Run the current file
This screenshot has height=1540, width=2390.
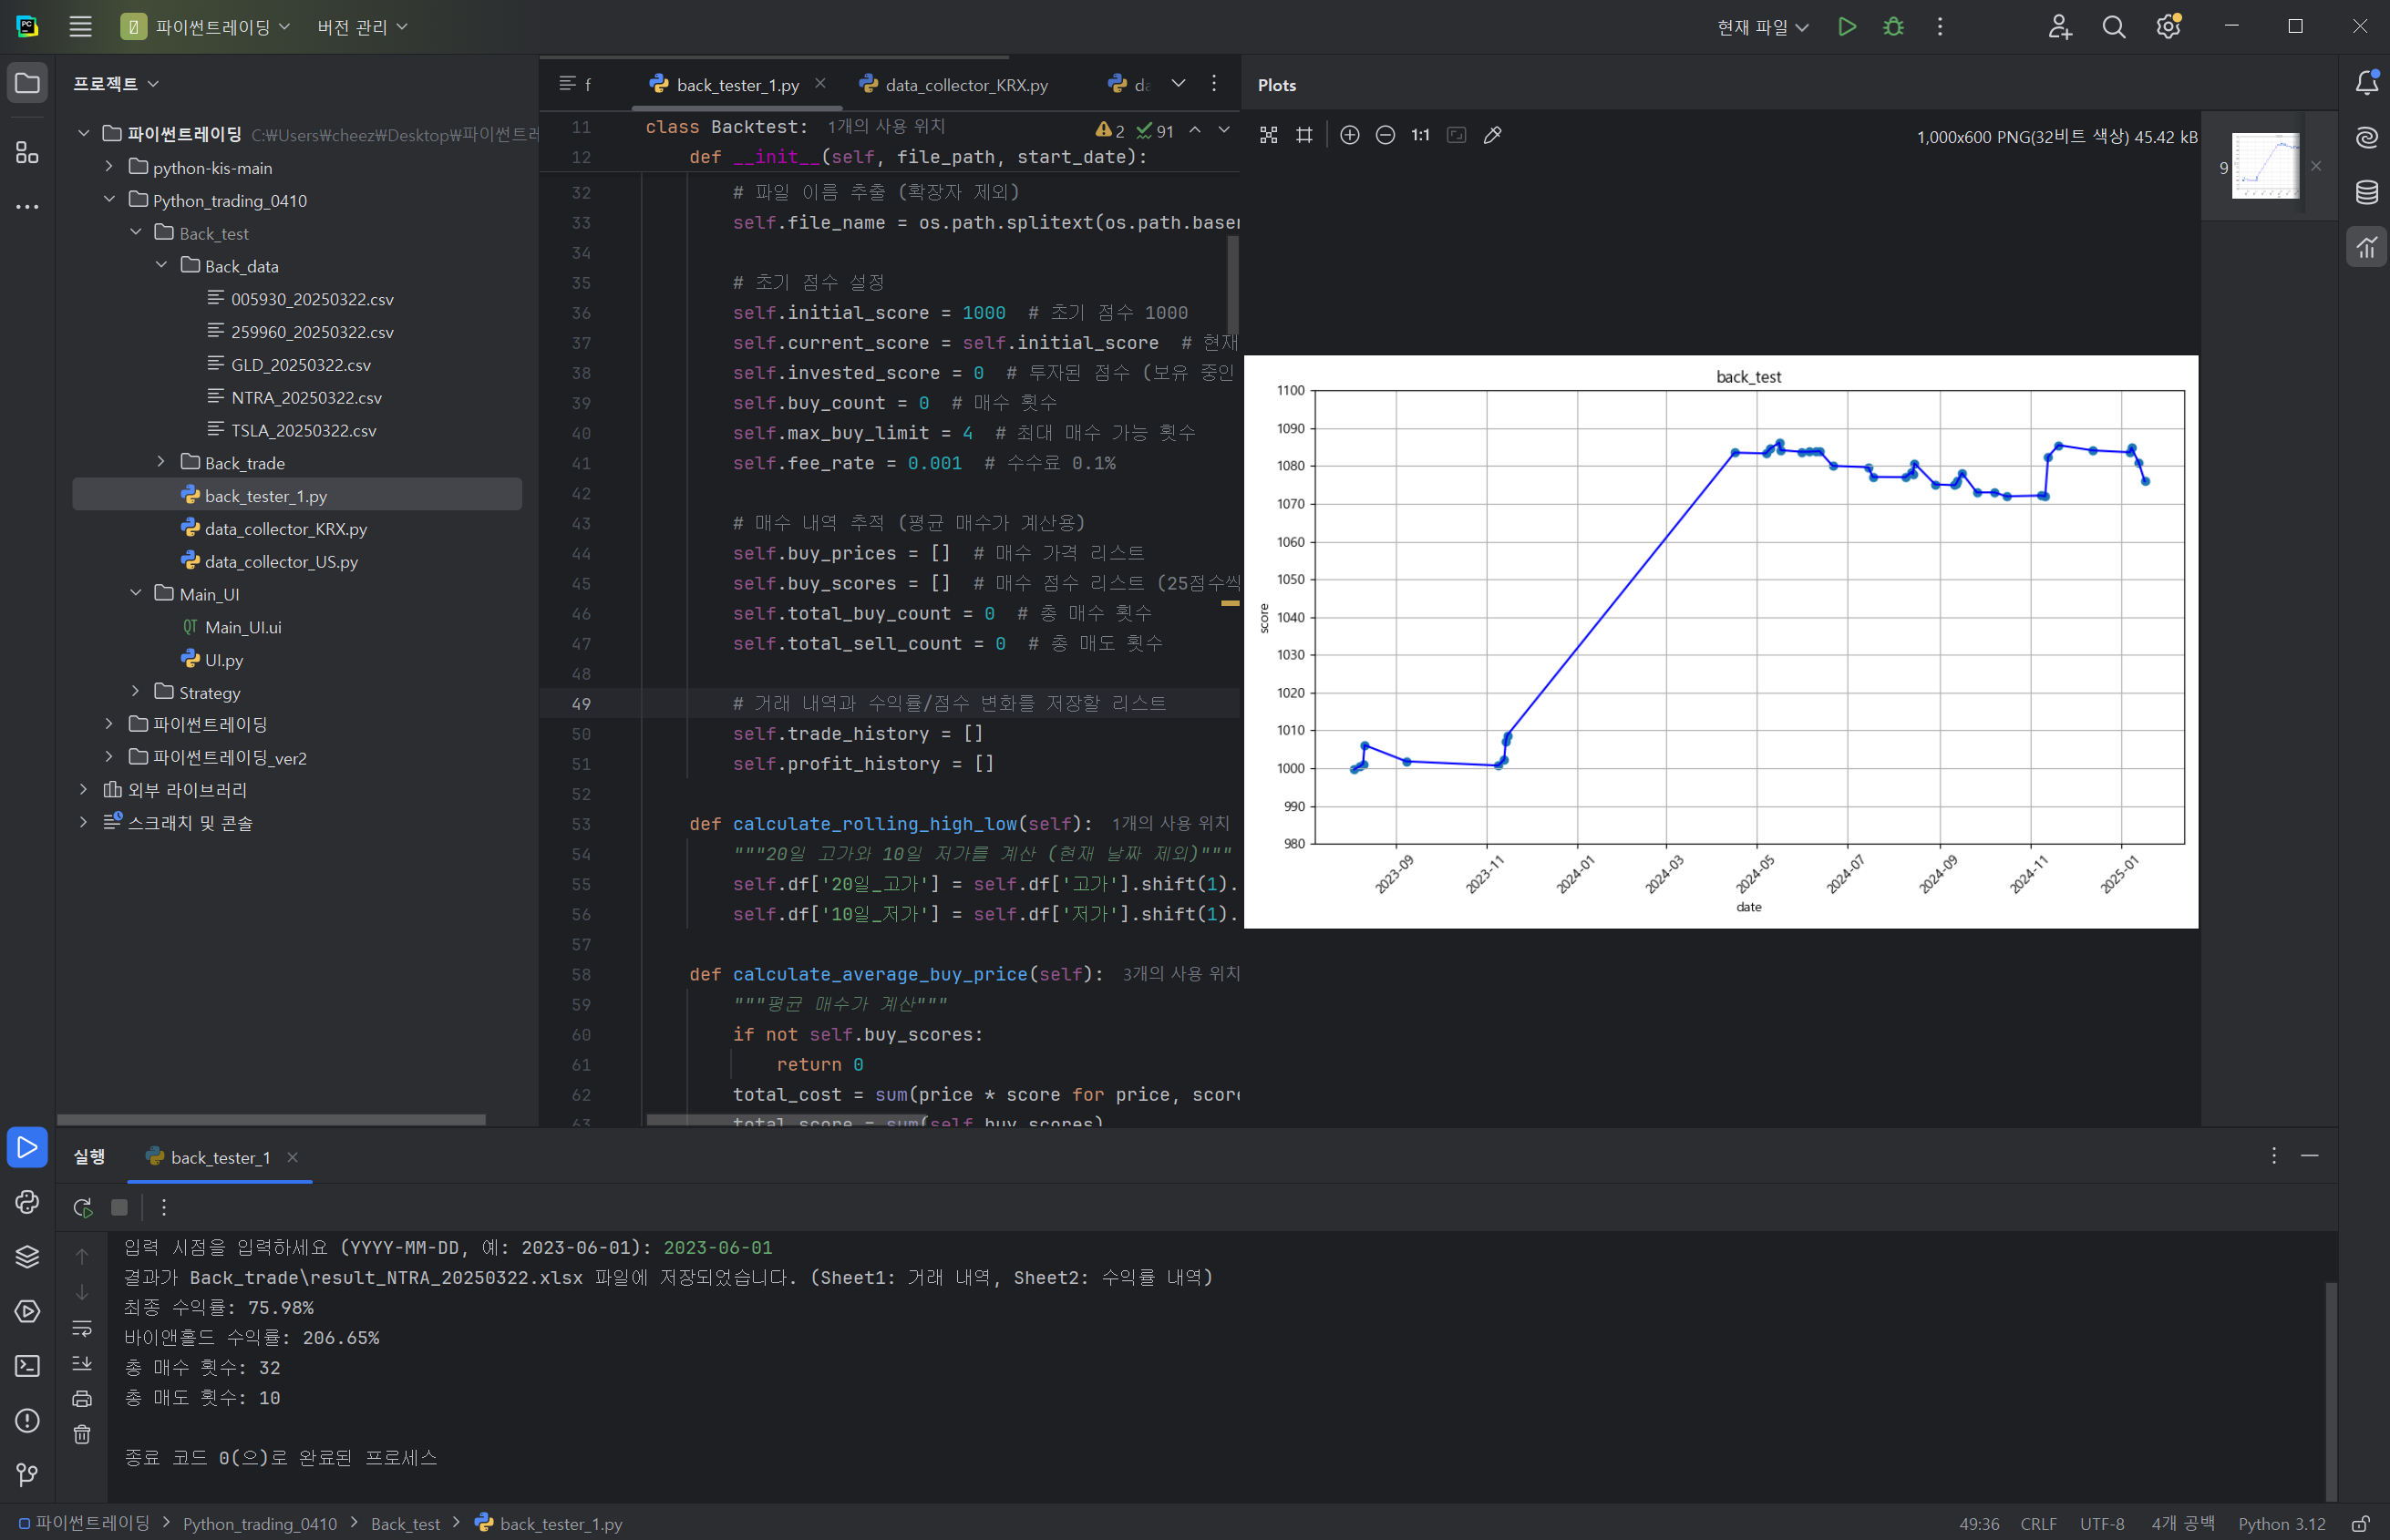1847,27
